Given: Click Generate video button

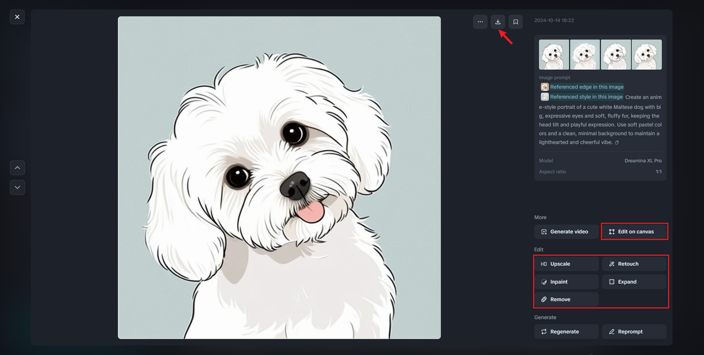Looking at the screenshot, I should (566, 231).
